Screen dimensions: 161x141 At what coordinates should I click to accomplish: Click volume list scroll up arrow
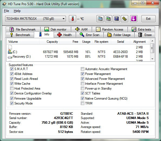(x=152, y=41)
